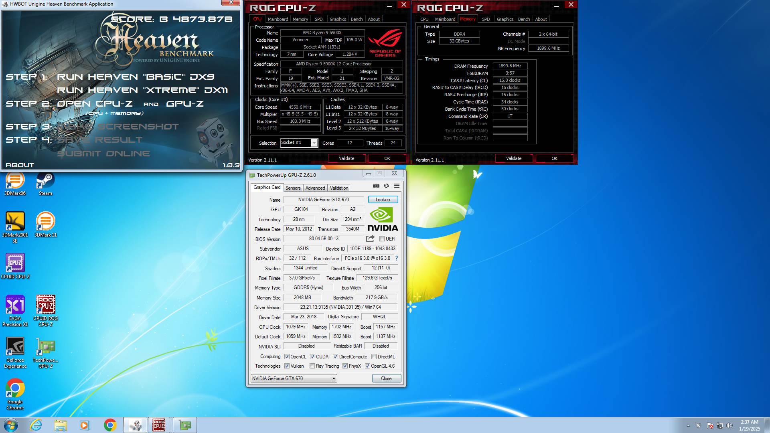Toggle the OpenCL checkbox
770x433 pixels.
coord(287,357)
